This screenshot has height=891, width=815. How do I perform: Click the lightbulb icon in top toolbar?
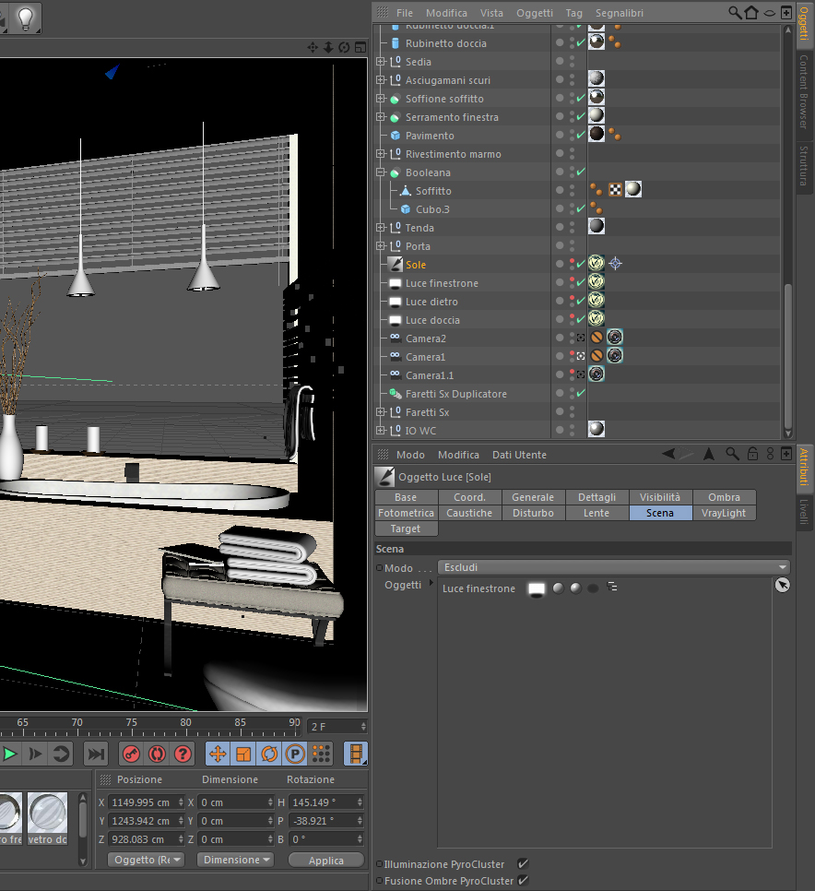point(25,17)
